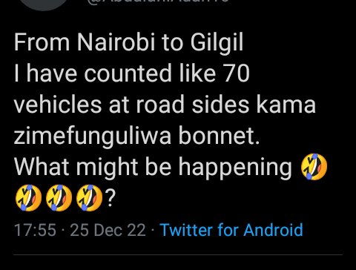Tap the middle laughing emoji on last line
This screenshot has width=356, height=270.
coord(59,198)
